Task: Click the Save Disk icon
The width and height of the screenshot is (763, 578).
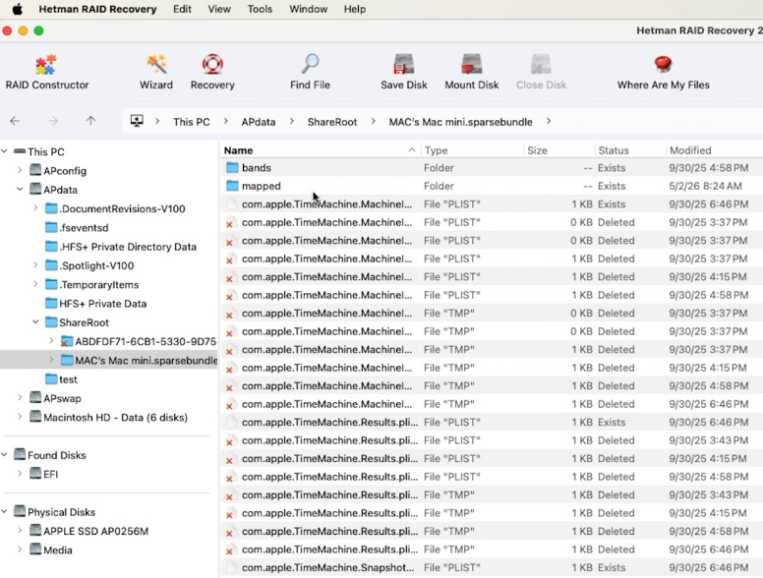Action: [x=404, y=64]
